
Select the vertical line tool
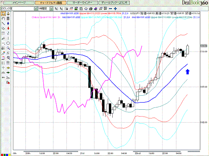[x=8, y=38]
